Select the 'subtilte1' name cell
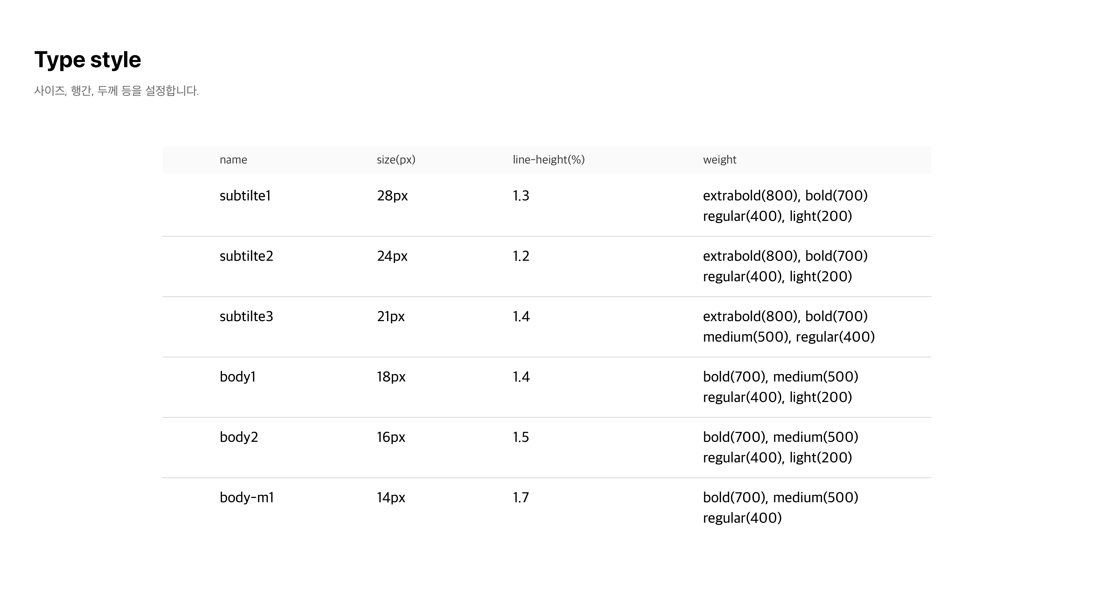Image resolution: width=1093 pixels, height=615 pixels. coord(245,196)
